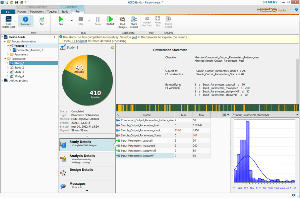Expand the Study_2 tree node
The height and width of the screenshot is (198, 300).
pyautogui.click(x=8, y=67)
